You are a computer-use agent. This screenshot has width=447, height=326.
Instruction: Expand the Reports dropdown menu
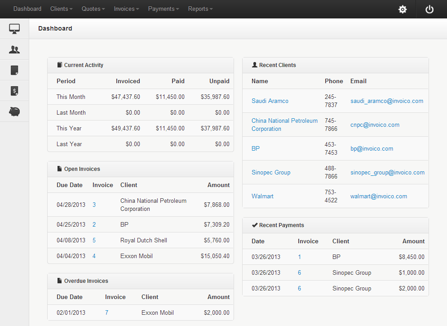pos(200,9)
